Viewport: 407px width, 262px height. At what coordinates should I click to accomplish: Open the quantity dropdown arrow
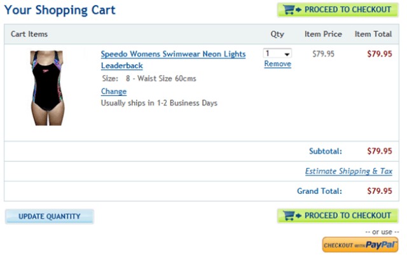pos(287,54)
